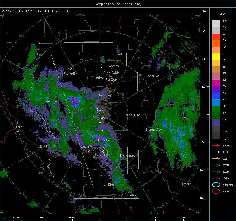This screenshot has height=221, width=236.
Task: Click the yellow diamond marker below Cochrane
Action: click(x=90, y=152)
